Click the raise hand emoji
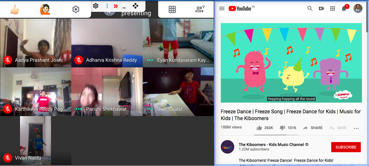 point(45,9)
